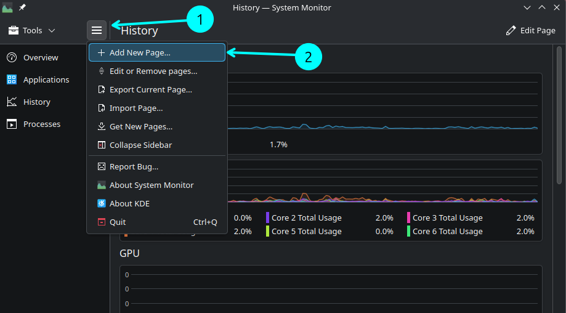Click the pencil icon of Edit Page
This screenshot has height=313, width=566.
511,31
